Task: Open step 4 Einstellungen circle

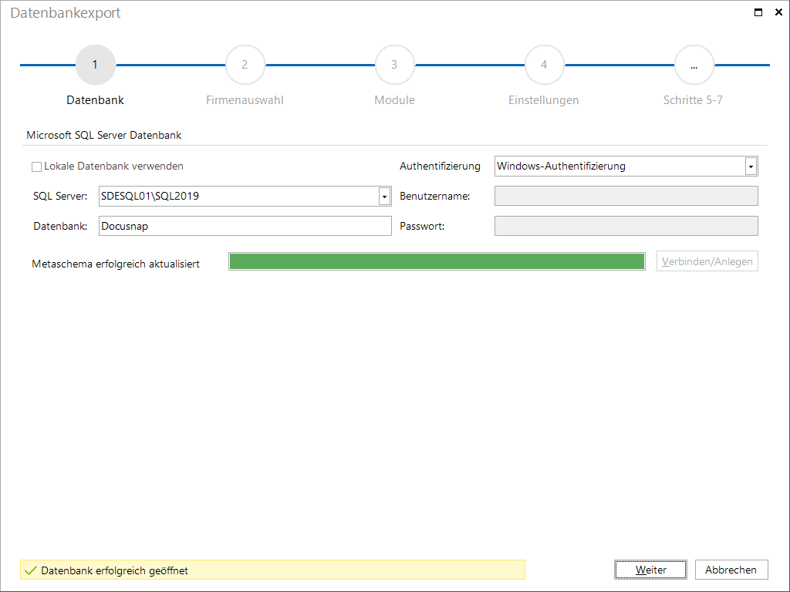Action: pos(544,65)
